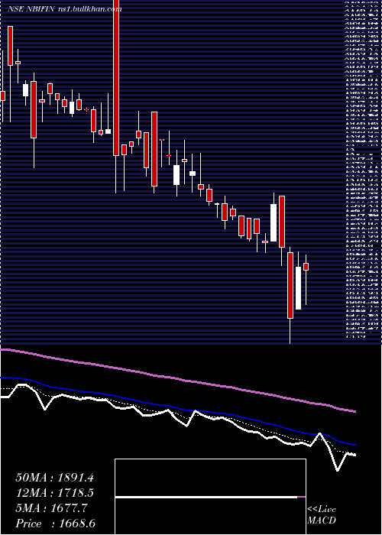Click the NSE NBIFIN chart title
Viewport: 382px width, 535px height.
[64, 9]
